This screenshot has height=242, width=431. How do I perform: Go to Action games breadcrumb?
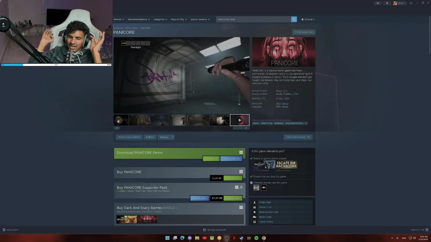tap(132, 28)
